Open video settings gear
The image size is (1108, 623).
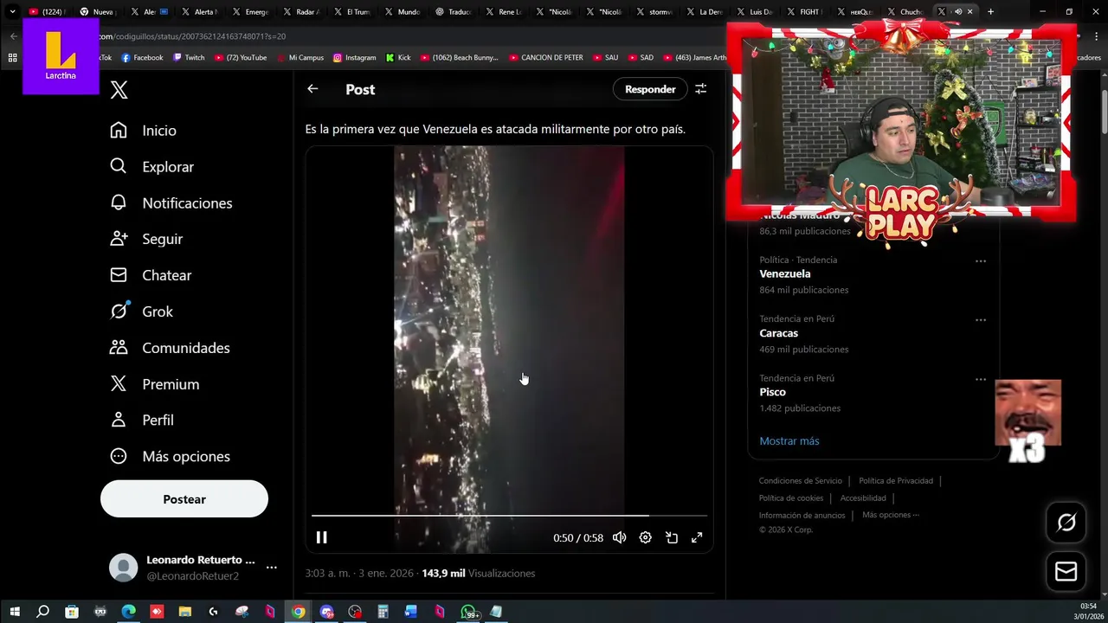(646, 537)
